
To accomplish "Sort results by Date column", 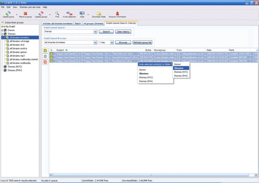I will tap(217, 50).
